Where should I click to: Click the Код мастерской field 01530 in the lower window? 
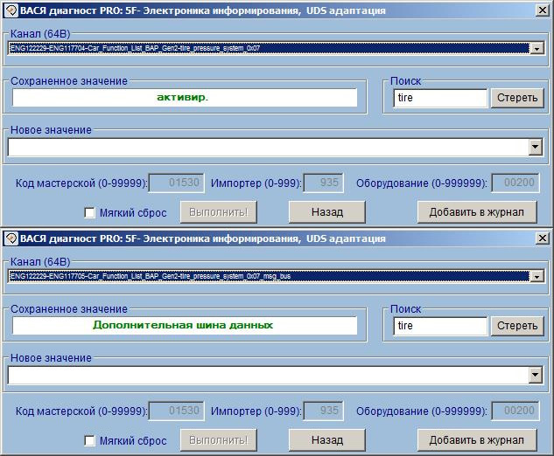point(177,411)
